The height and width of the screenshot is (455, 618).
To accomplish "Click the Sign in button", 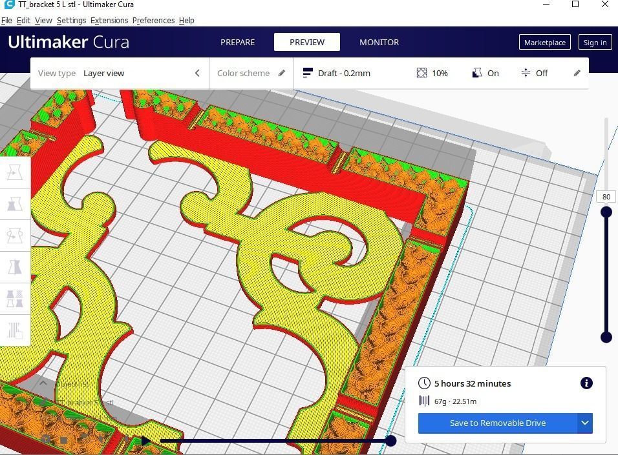I will coord(595,43).
